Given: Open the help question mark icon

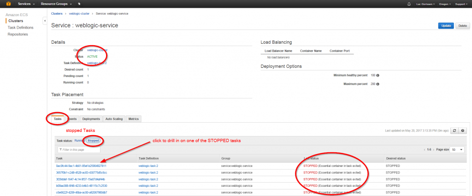Looking at the screenshot, I should tap(462, 131).
